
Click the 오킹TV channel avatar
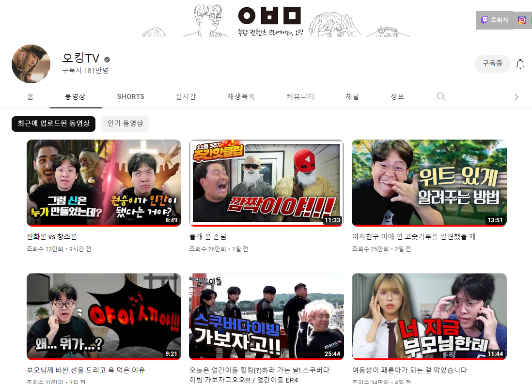31,64
